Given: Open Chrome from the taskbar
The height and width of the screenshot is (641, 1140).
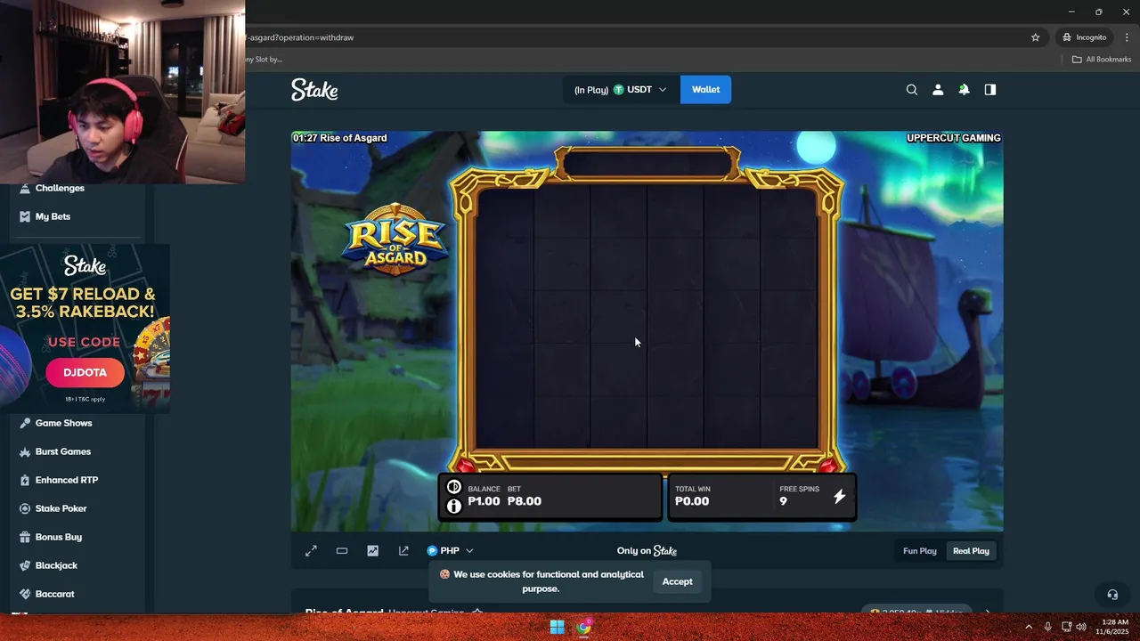Looking at the screenshot, I should point(583,628).
